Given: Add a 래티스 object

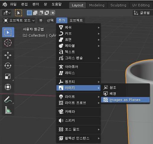Looking at the screenshot, I should [79, 73].
